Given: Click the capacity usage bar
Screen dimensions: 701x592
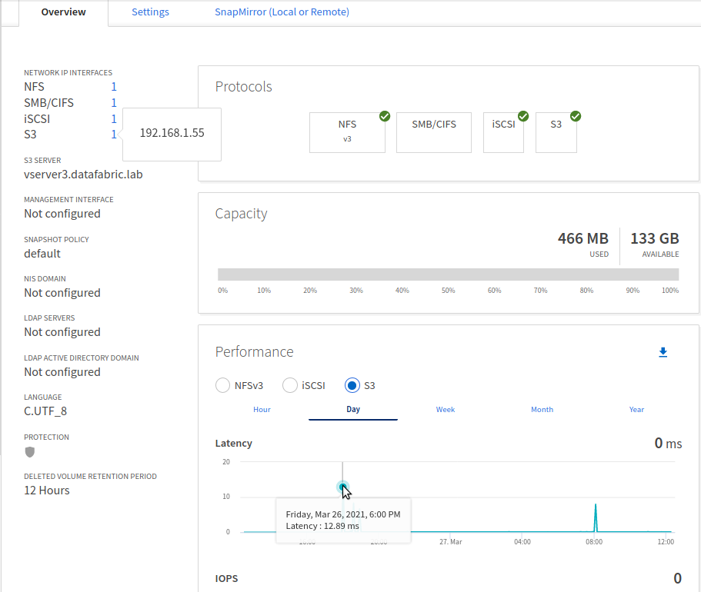Looking at the screenshot, I should coord(448,274).
